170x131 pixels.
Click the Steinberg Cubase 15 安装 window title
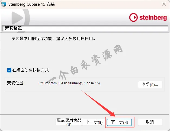pos(31,4)
